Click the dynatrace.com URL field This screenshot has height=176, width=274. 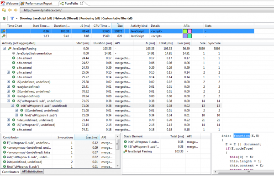pyautogui.click(x=147, y=10)
